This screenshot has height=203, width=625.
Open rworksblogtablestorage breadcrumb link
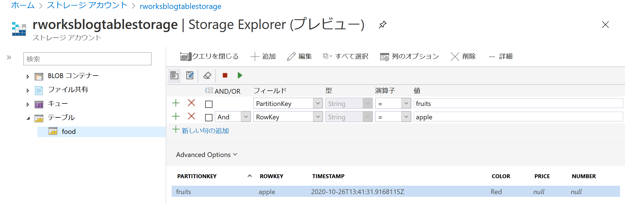click(x=181, y=6)
